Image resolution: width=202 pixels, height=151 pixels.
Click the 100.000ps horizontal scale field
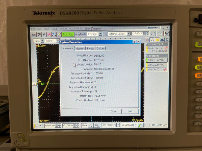[108, 125]
